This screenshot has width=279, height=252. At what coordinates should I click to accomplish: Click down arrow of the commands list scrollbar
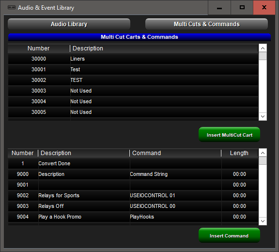263,221
